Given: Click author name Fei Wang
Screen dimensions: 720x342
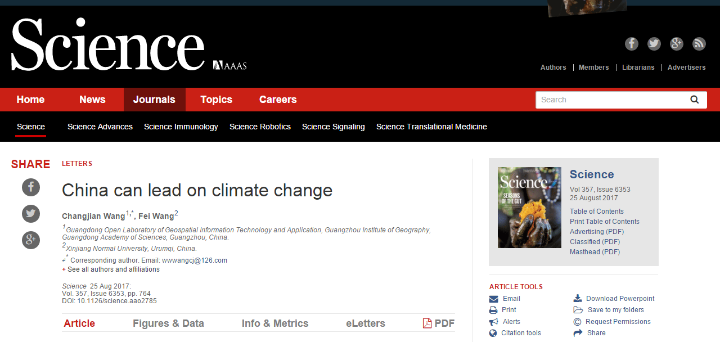Looking at the screenshot, I should coord(156,216).
